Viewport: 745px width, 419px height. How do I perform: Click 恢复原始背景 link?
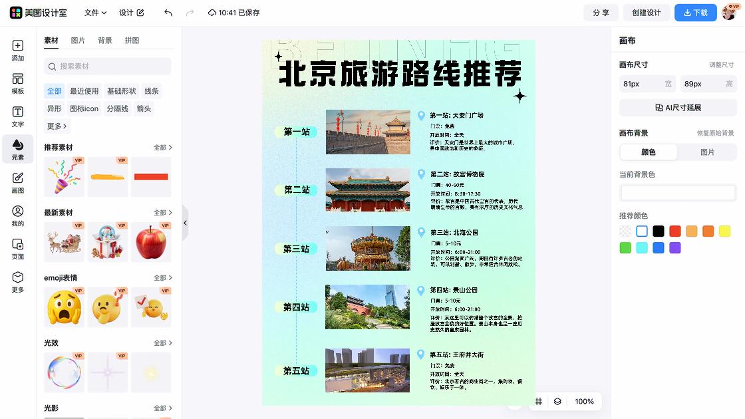(715, 133)
